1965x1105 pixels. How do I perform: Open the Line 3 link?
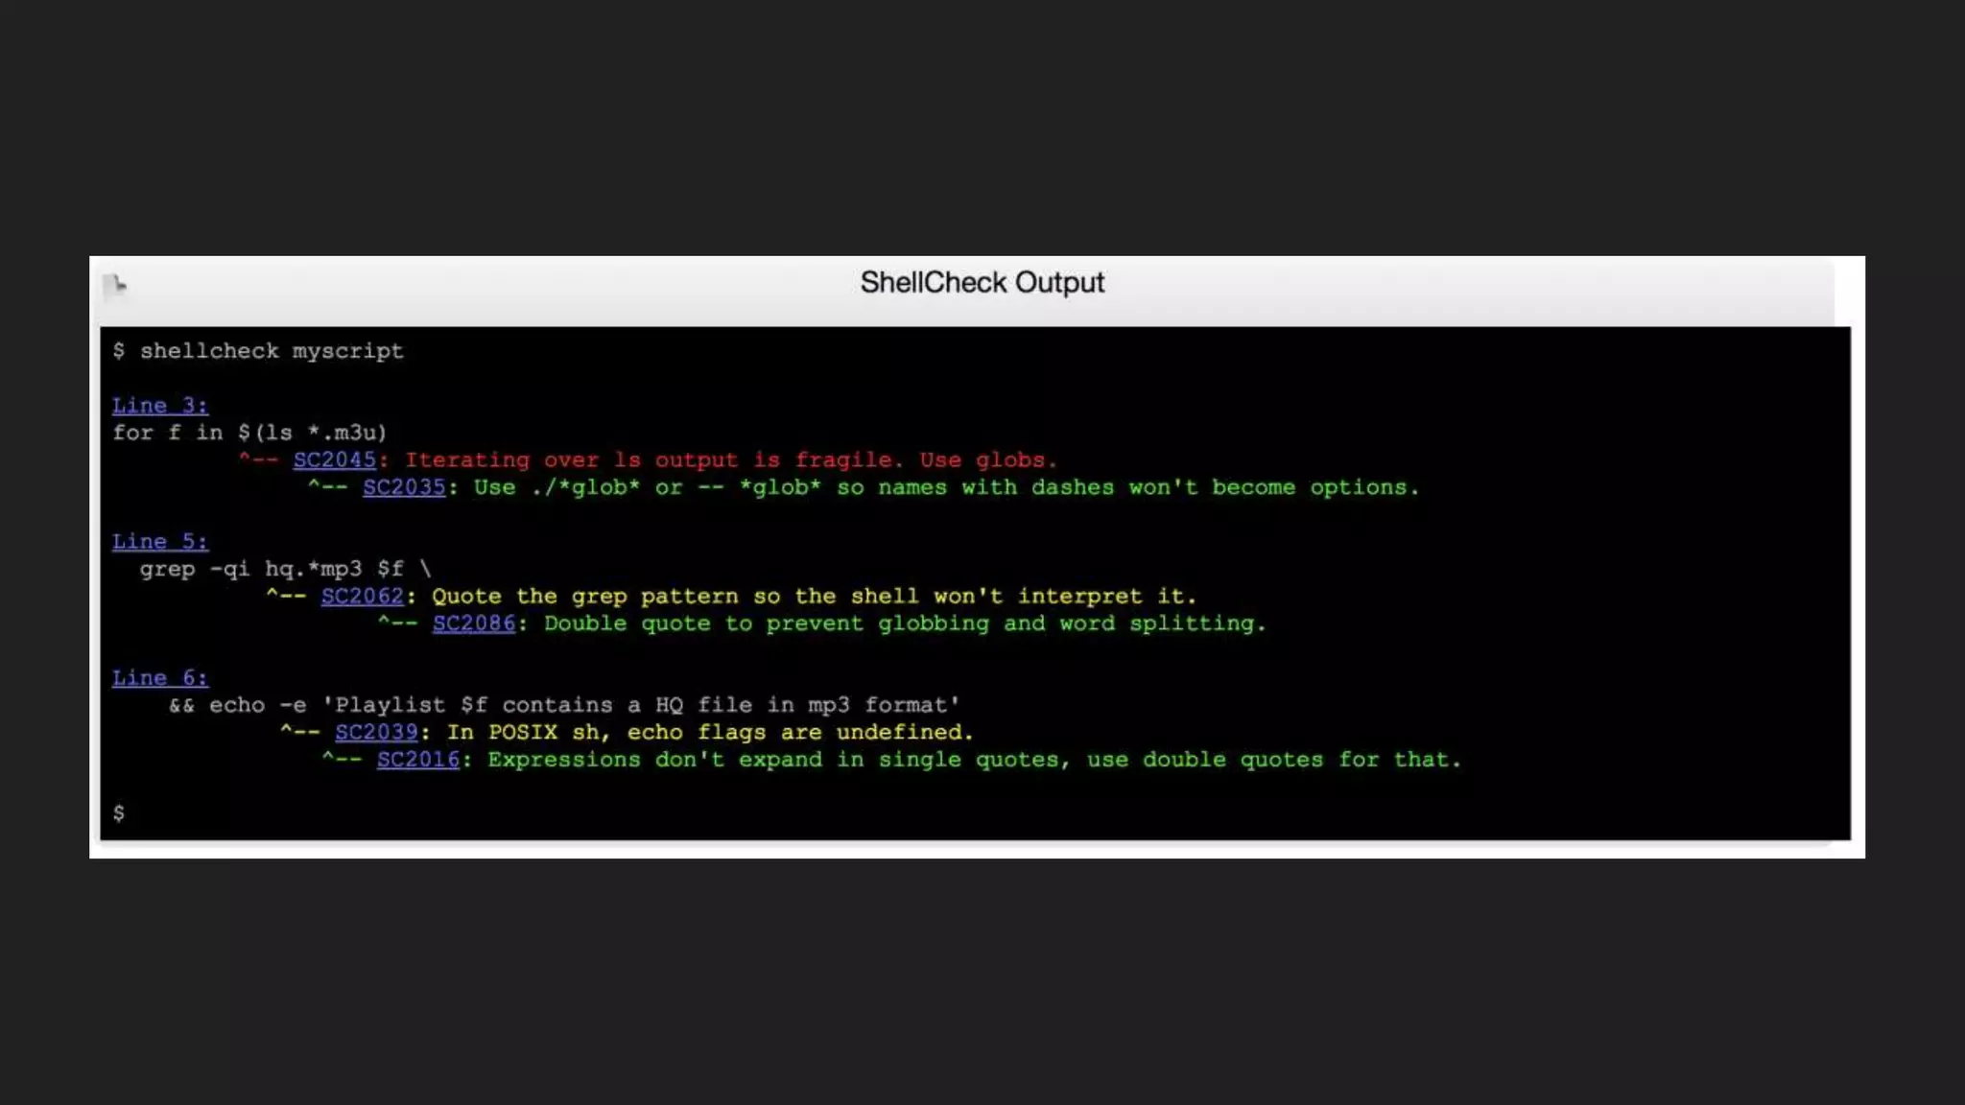pyautogui.click(x=159, y=406)
